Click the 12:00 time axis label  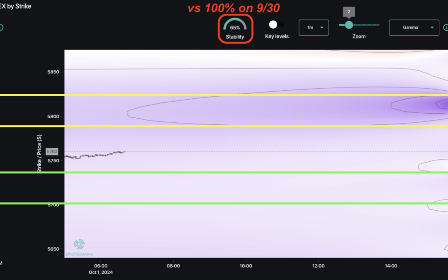(x=318, y=266)
